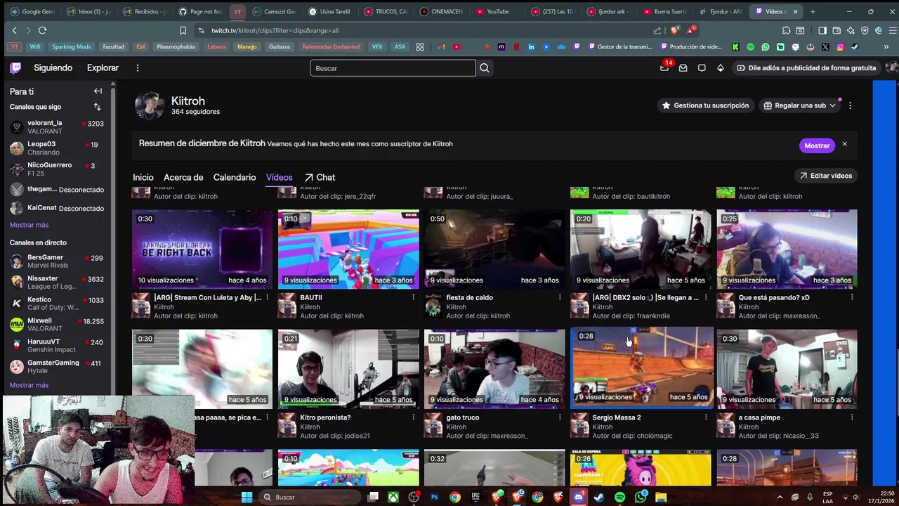
Task: Open WhatsApp from the taskbar
Action: (x=640, y=497)
